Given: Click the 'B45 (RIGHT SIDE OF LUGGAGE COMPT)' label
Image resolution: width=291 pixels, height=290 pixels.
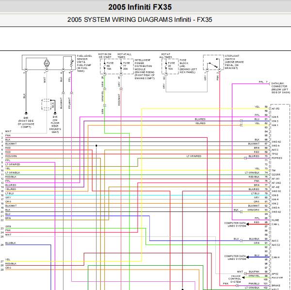Looking at the screenshot, I should 26,123.
